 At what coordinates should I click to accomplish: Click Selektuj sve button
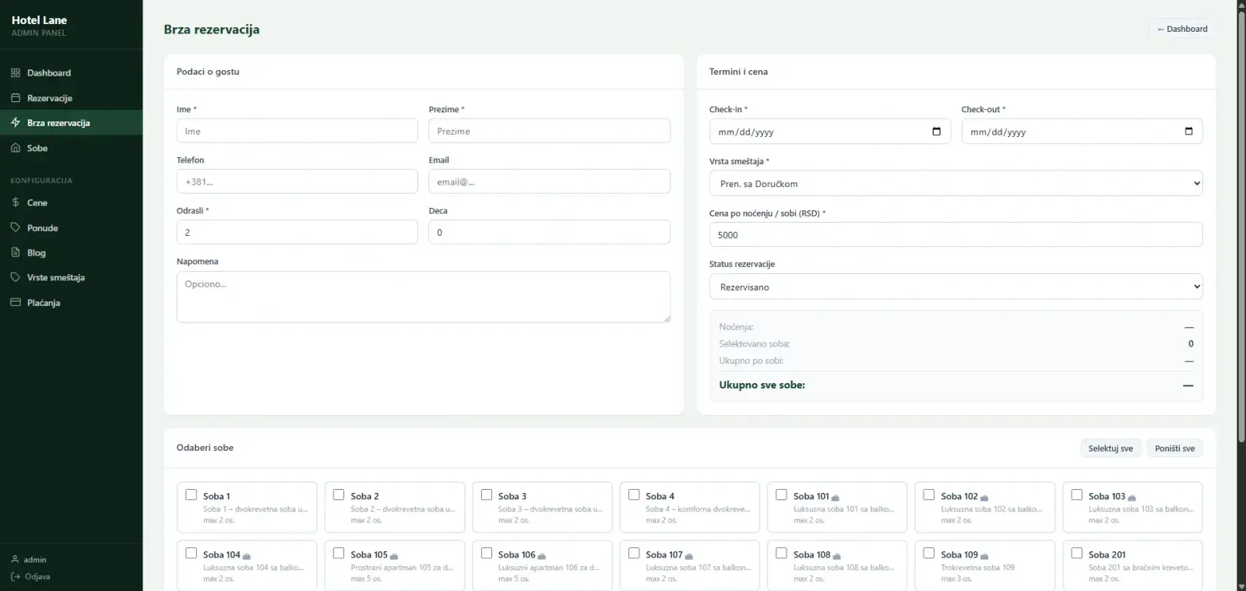point(1110,448)
